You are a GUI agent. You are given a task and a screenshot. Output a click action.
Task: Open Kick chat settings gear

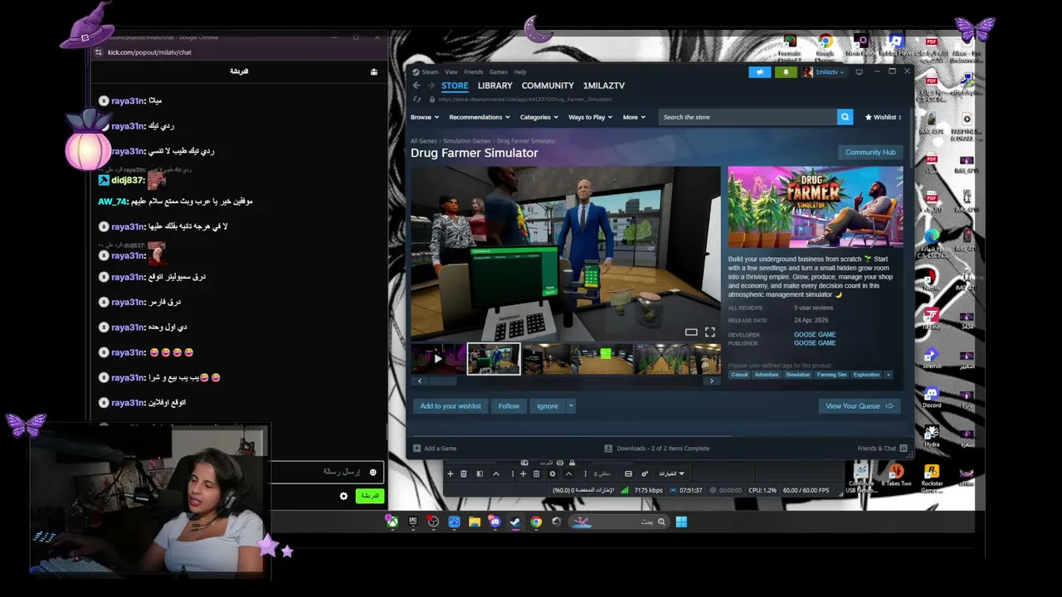343,496
